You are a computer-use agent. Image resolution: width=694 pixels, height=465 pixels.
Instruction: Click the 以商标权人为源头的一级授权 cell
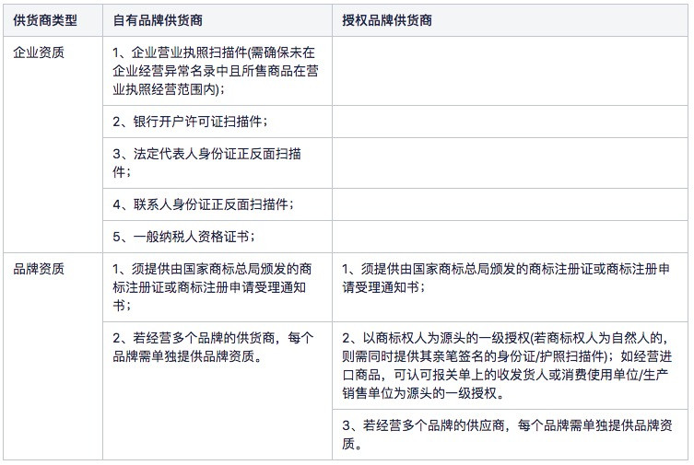click(511, 366)
